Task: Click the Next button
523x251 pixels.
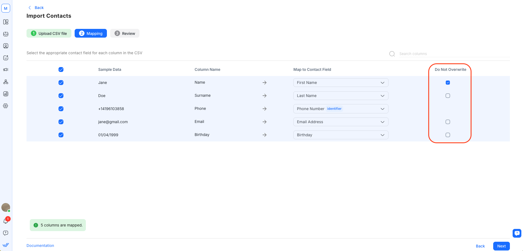Action: pos(501,246)
